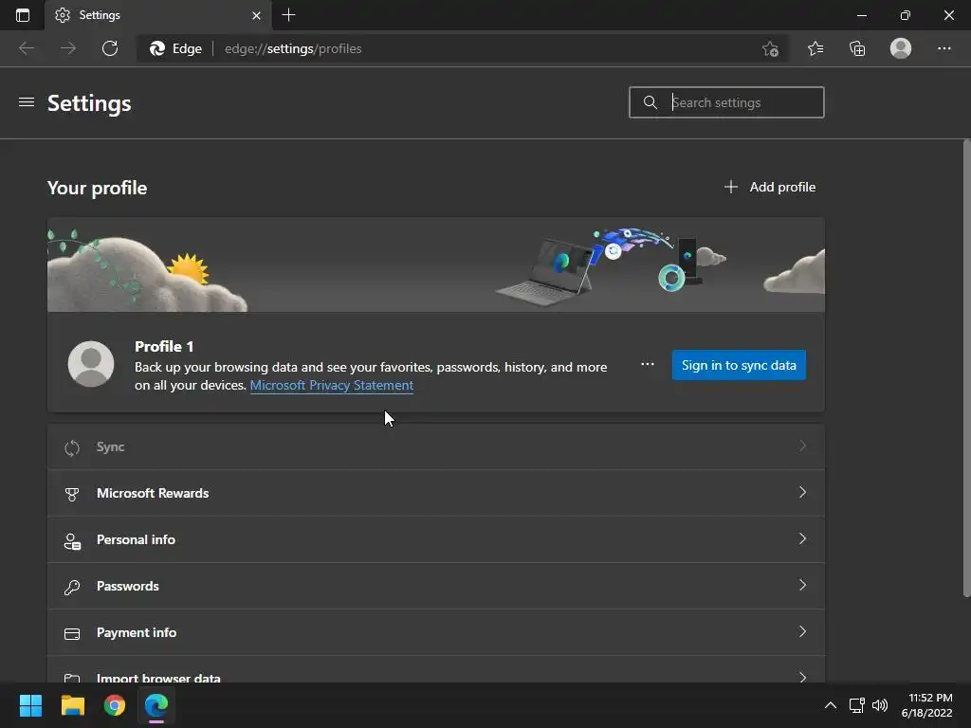The width and height of the screenshot is (971, 728).
Task: Click the Microsoft Rewards trophy icon
Action: point(72,494)
